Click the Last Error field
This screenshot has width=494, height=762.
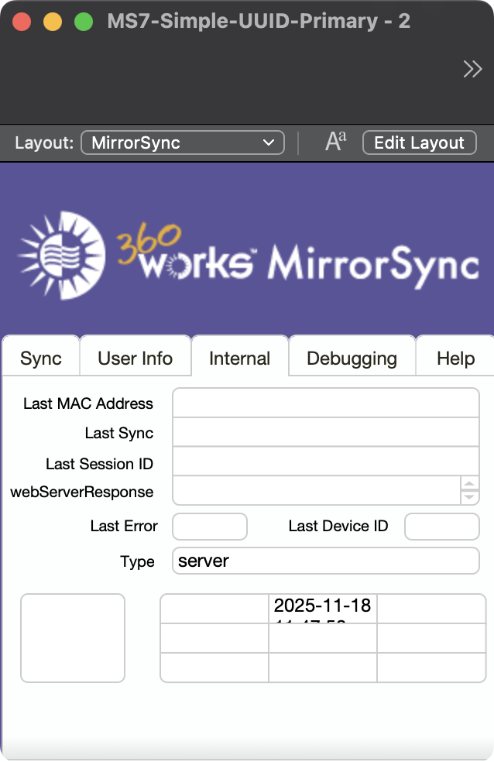click(x=209, y=527)
